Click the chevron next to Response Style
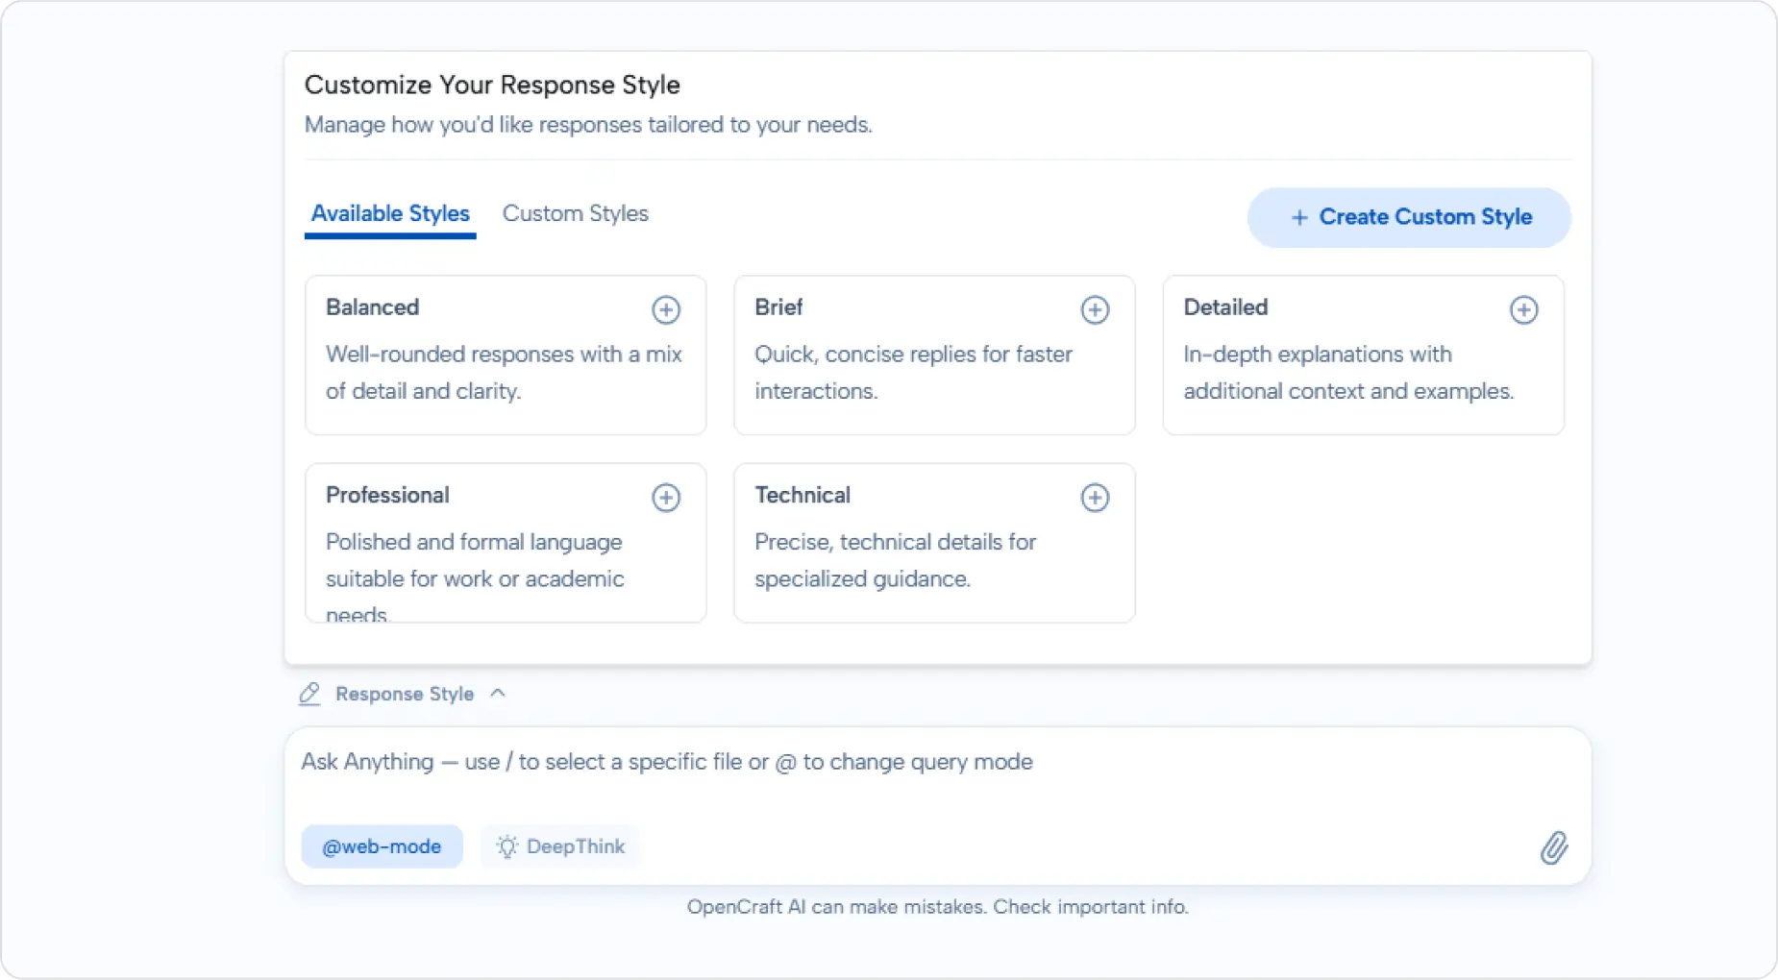 click(x=498, y=694)
